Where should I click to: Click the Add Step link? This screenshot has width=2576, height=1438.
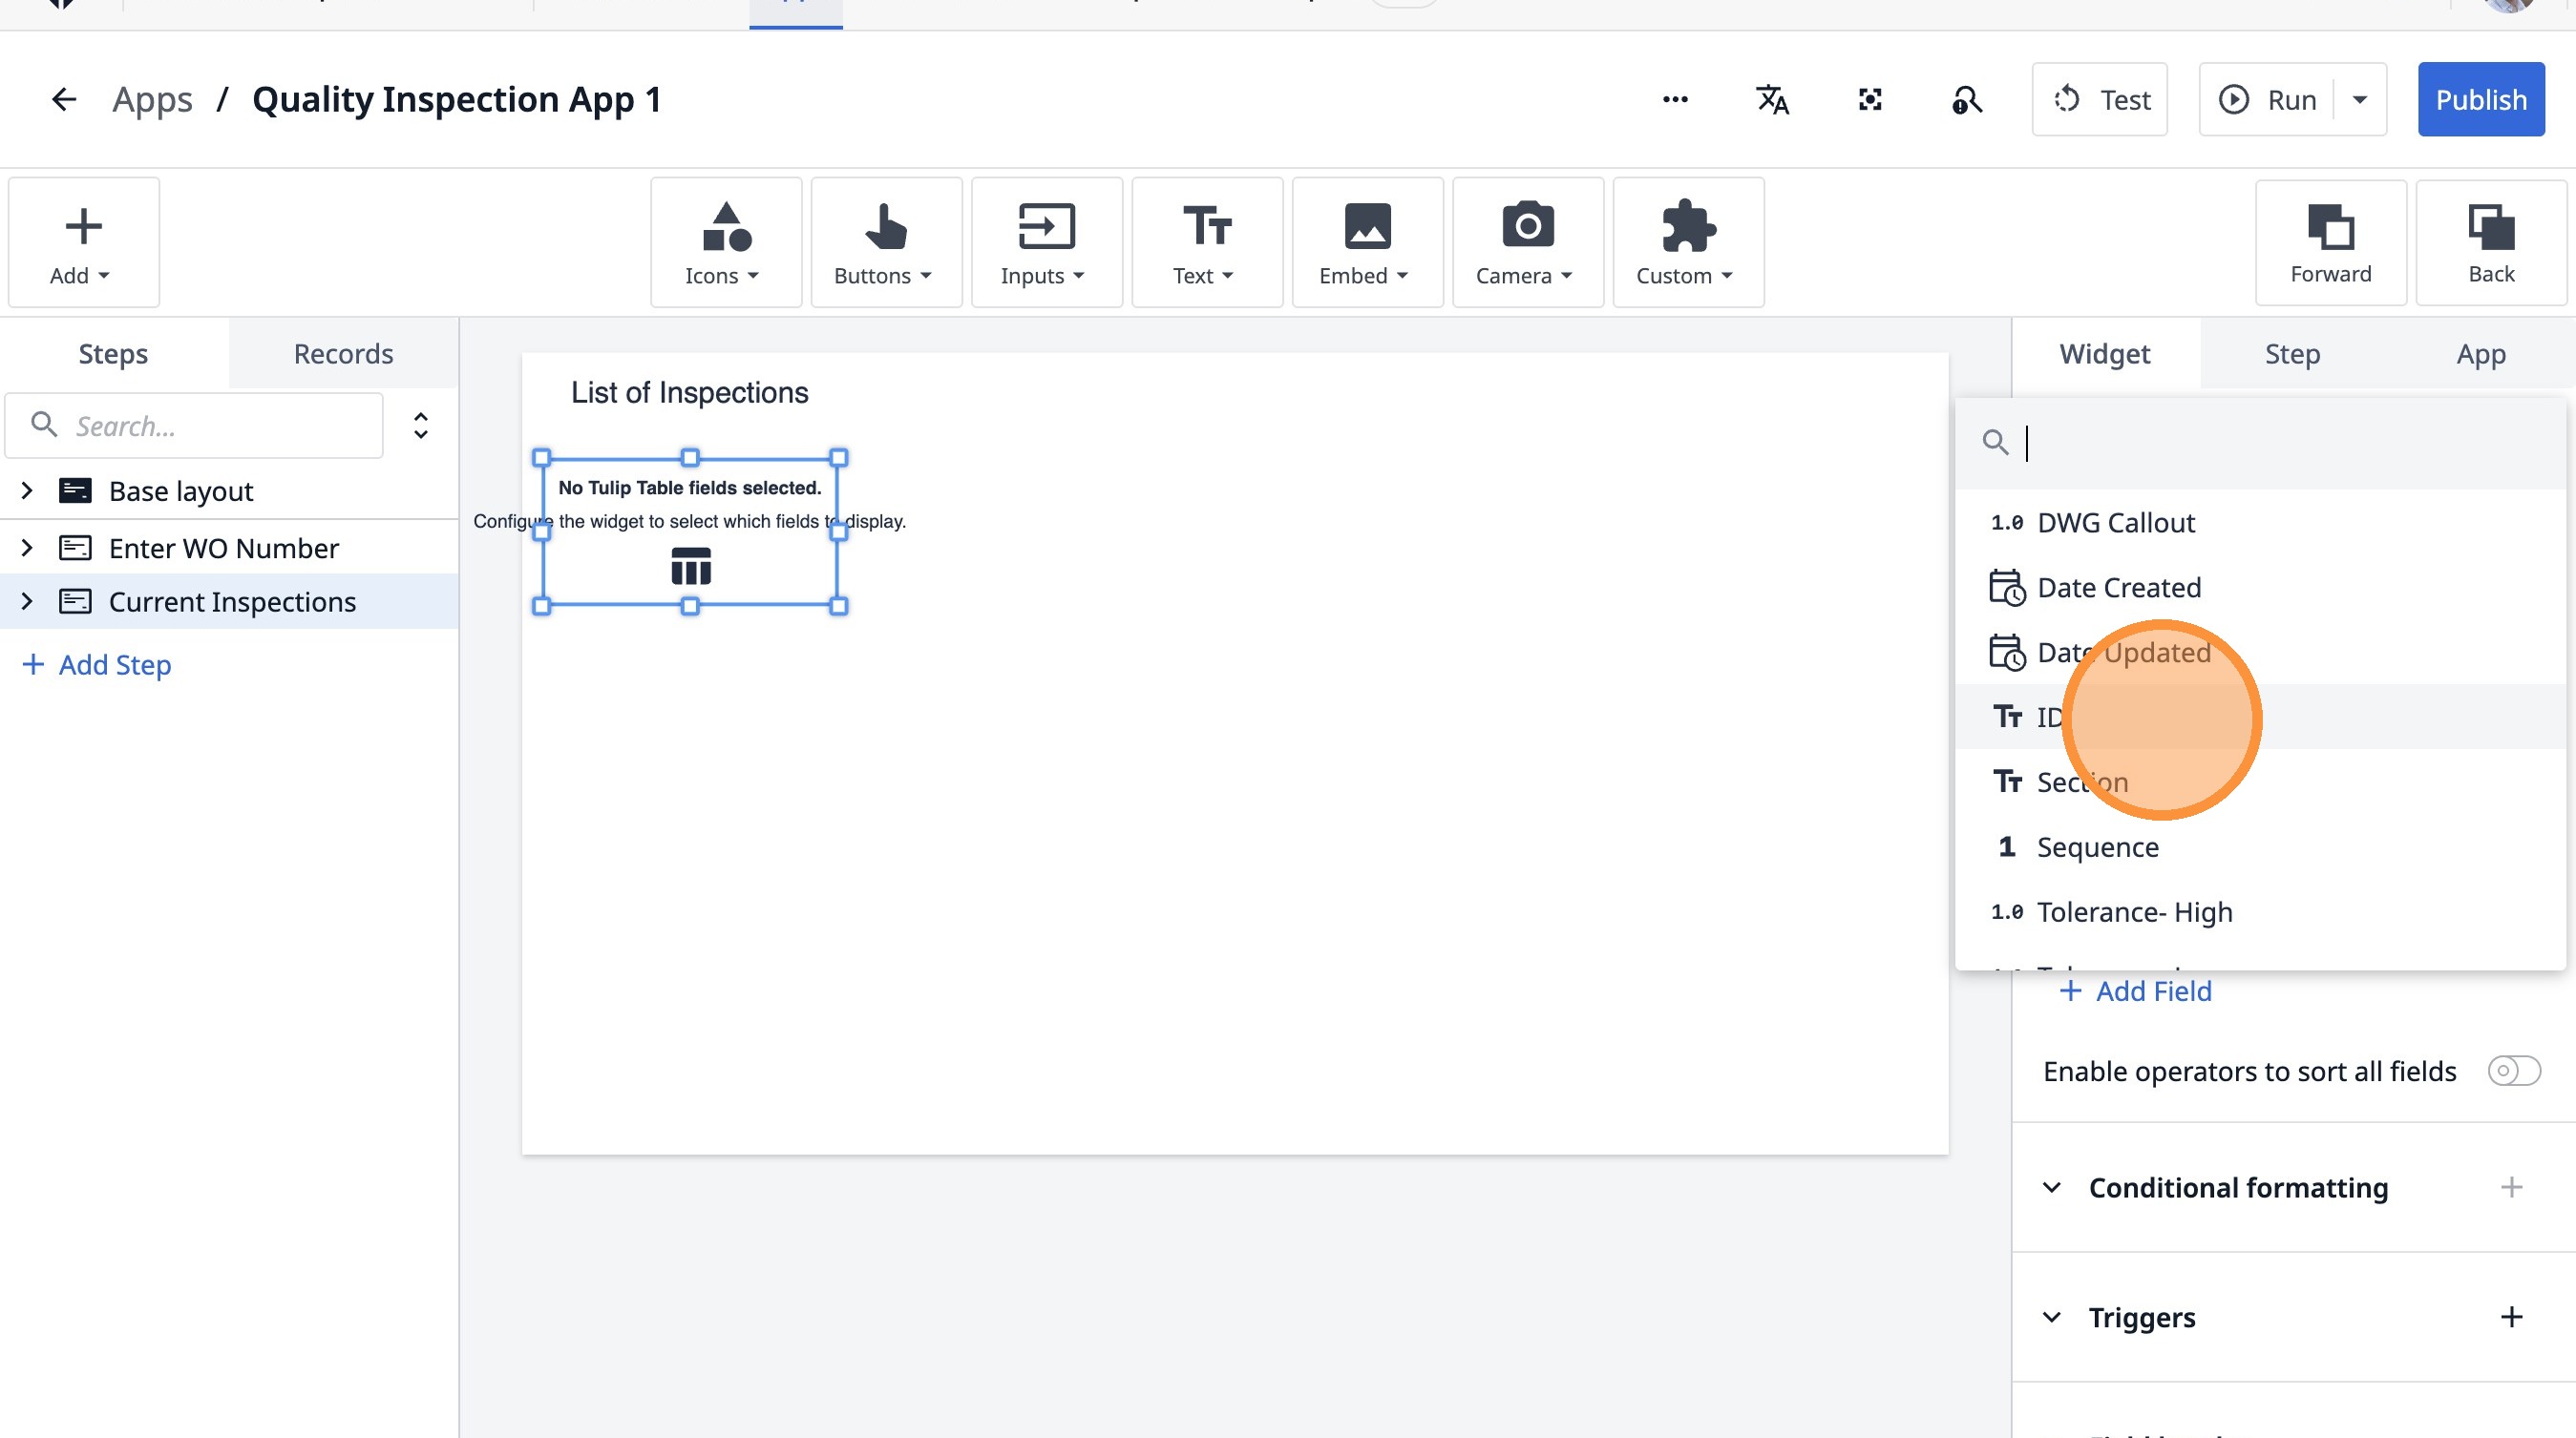pyautogui.click(x=97, y=664)
